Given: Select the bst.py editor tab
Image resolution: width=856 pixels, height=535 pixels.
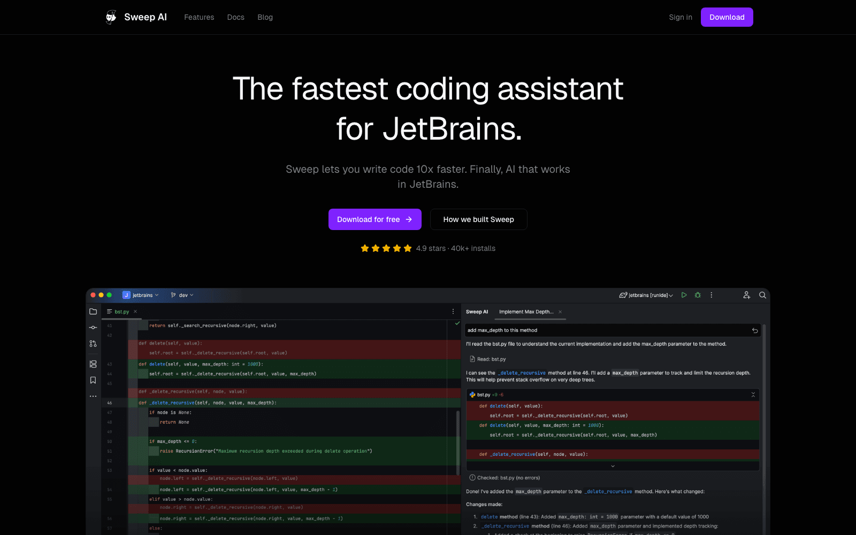Looking at the screenshot, I should (x=121, y=311).
